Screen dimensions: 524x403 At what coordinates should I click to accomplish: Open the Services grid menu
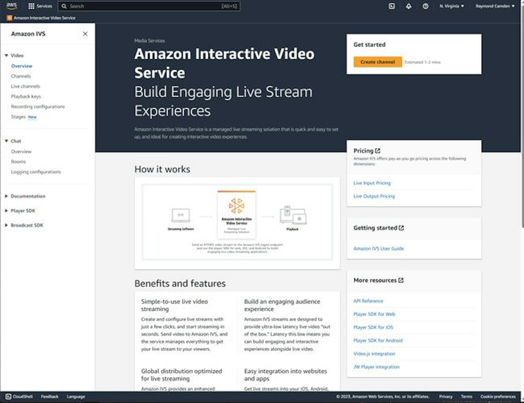pos(40,6)
